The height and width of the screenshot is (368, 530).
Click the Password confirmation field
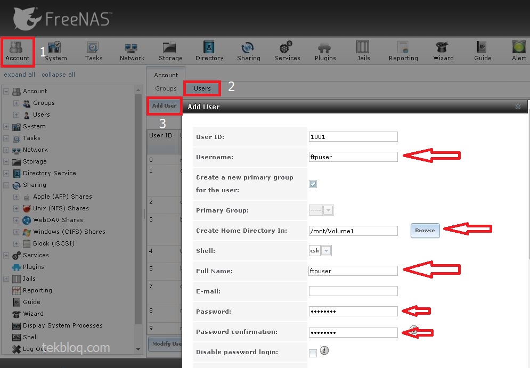pos(353,332)
